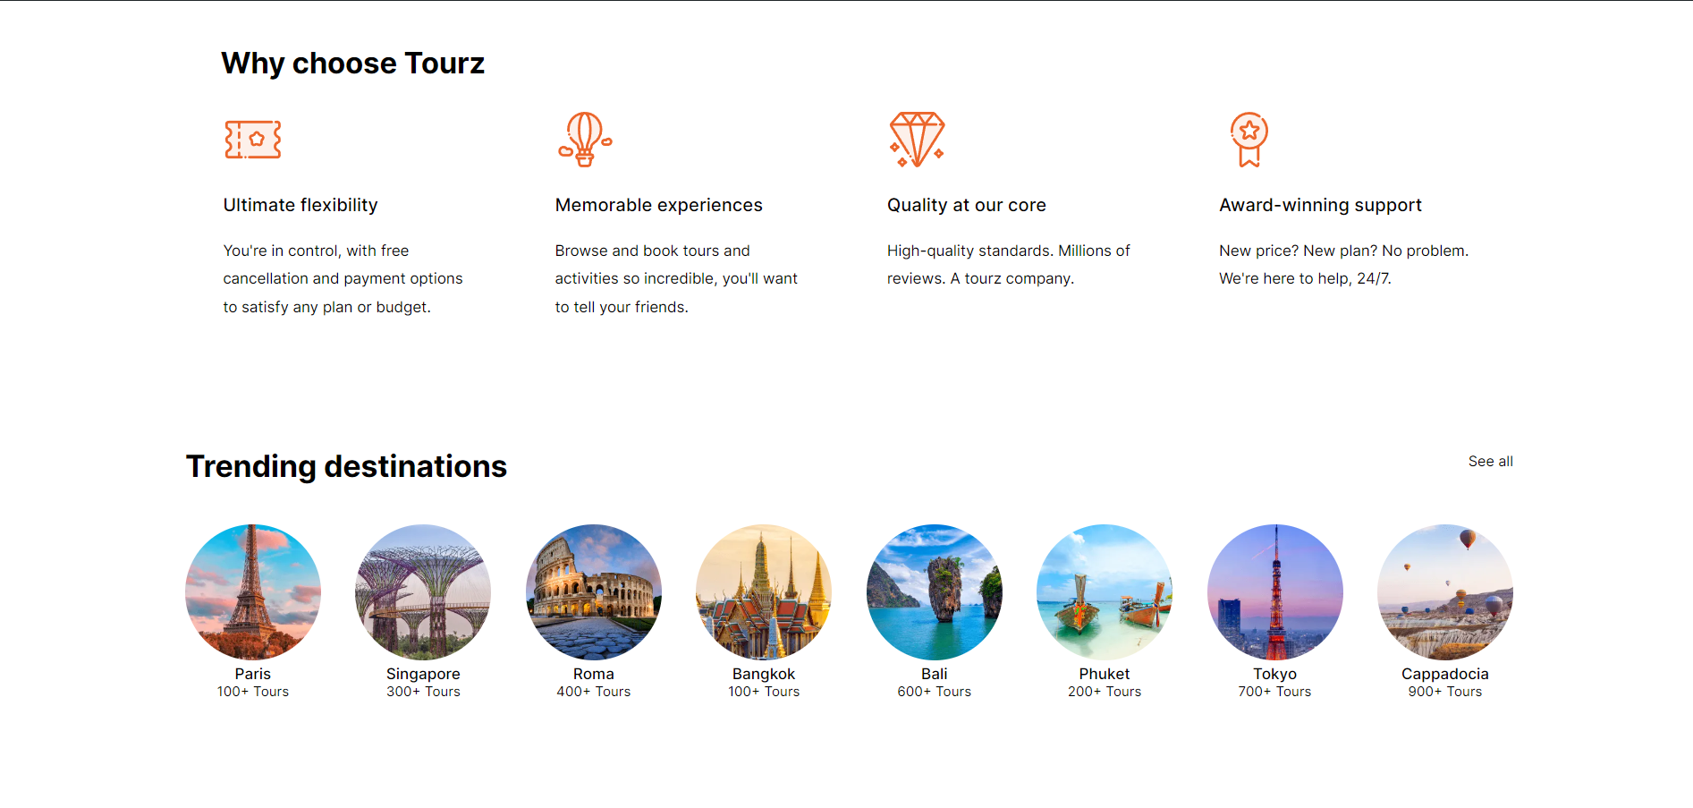Click the Bangkok destination name
Screen dimensions: 1693x808
click(x=764, y=675)
